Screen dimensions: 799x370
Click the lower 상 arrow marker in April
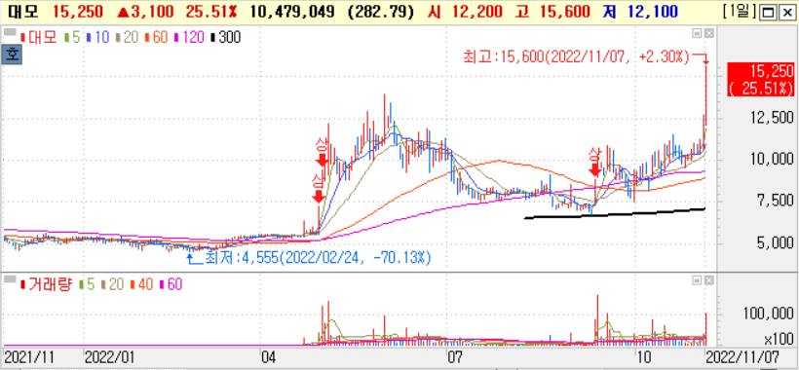tap(319, 188)
